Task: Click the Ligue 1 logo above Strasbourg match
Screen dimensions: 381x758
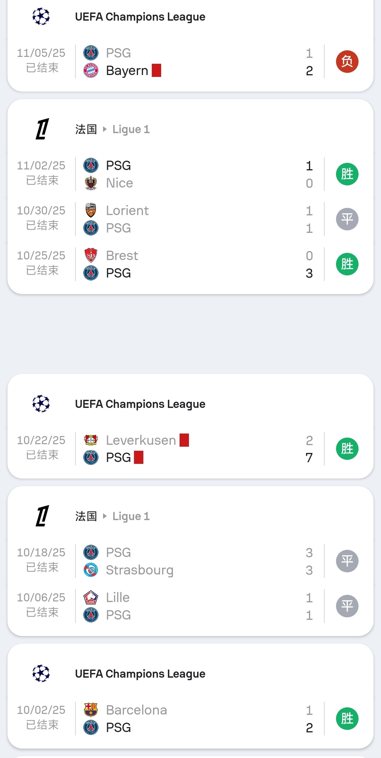Action: (42, 516)
